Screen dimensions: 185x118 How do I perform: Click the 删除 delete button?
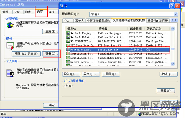point(111,74)
